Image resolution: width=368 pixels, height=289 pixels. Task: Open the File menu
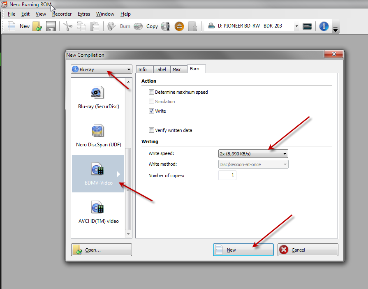11,14
